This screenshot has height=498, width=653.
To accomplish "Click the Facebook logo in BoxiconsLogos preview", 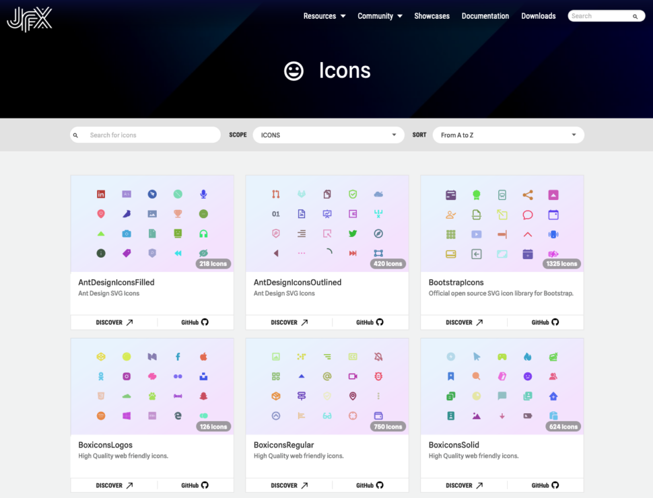I will pyautogui.click(x=178, y=357).
